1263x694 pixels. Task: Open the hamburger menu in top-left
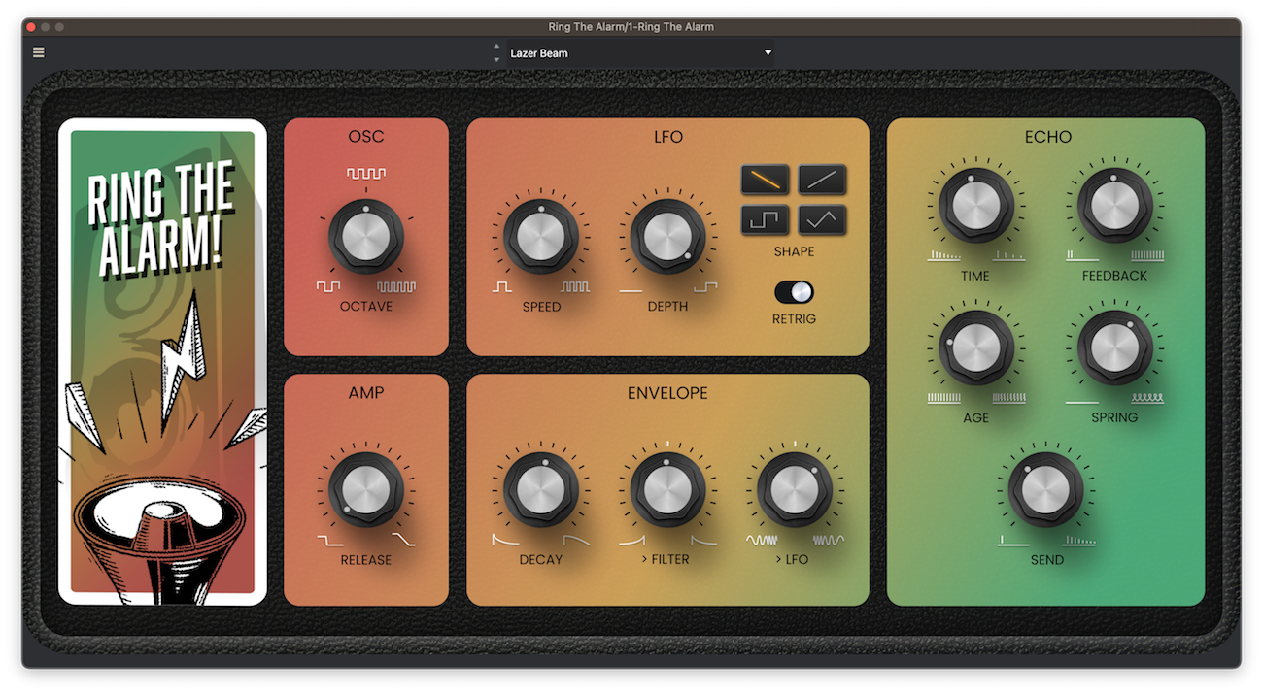click(38, 51)
